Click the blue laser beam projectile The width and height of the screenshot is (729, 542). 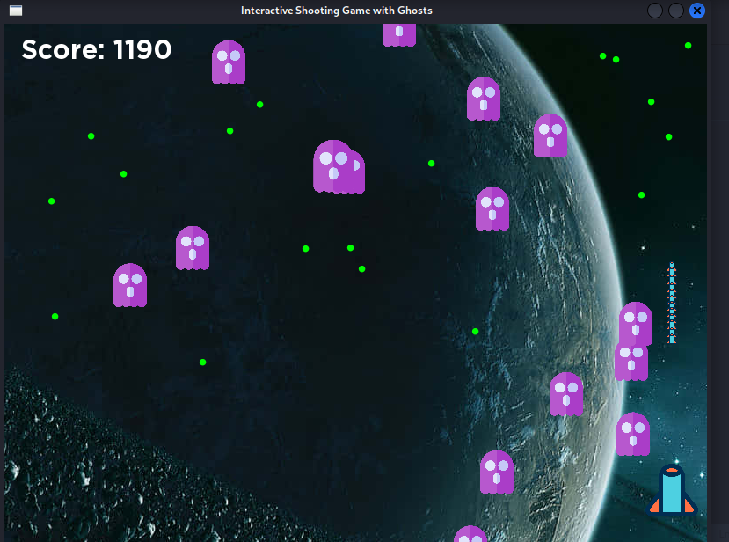(672, 303)
